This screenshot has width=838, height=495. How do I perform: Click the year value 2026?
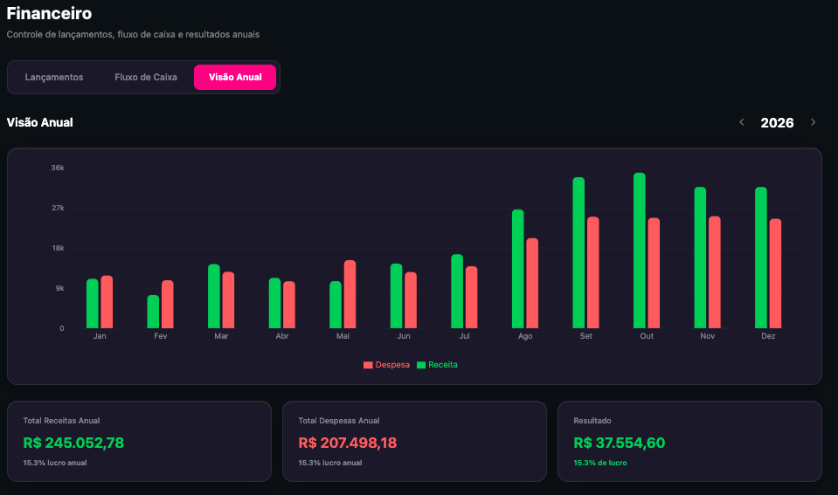pos(777,123)
